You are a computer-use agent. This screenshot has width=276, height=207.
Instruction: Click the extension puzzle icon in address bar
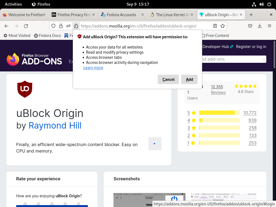[76, 26]
